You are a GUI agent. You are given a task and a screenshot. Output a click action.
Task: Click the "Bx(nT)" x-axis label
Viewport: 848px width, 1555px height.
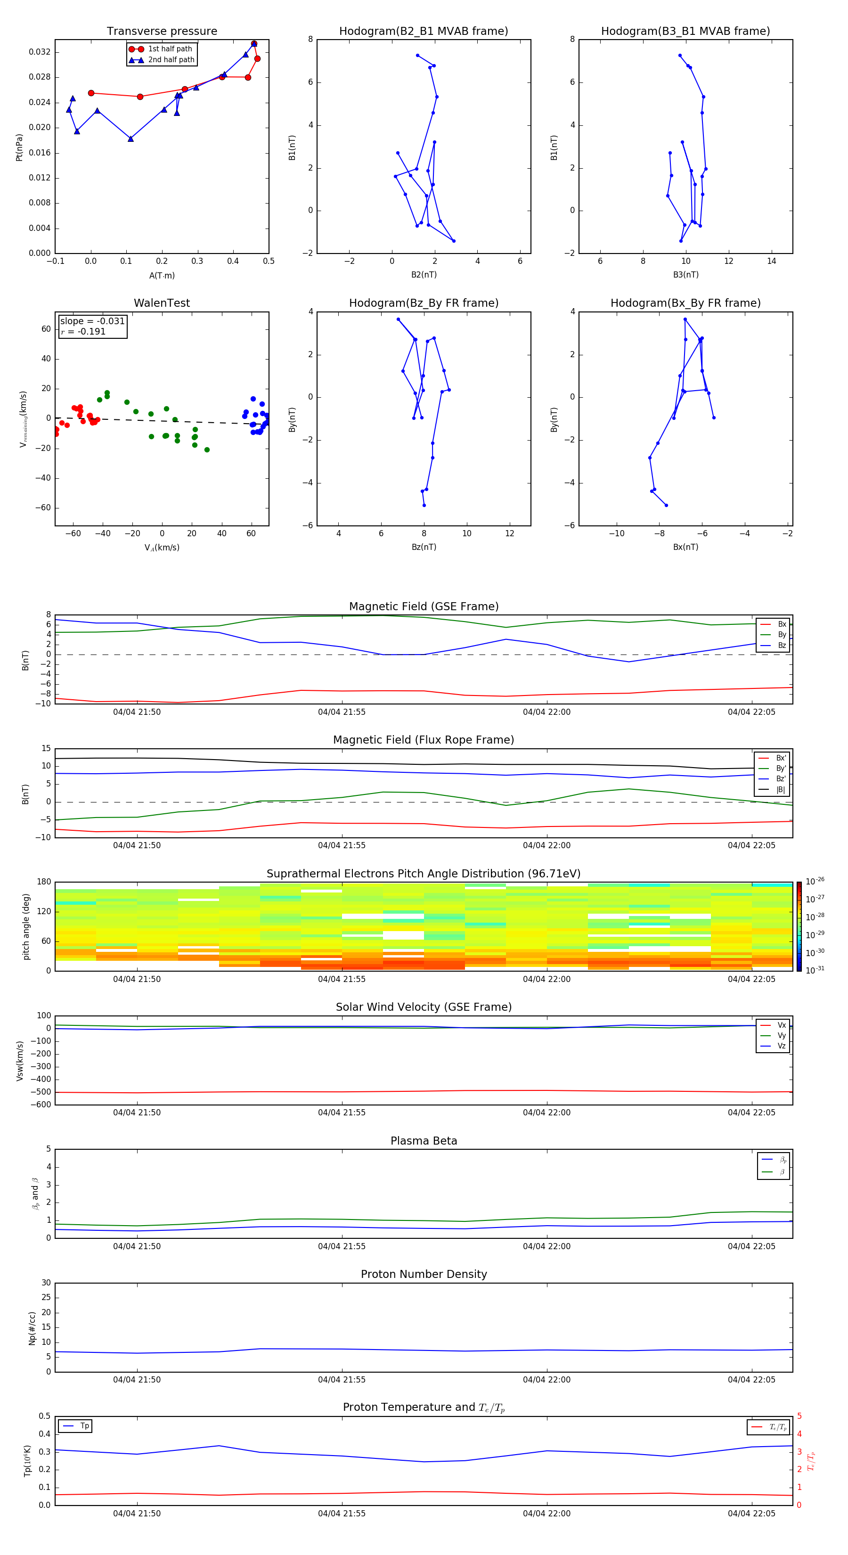[685, 547]
